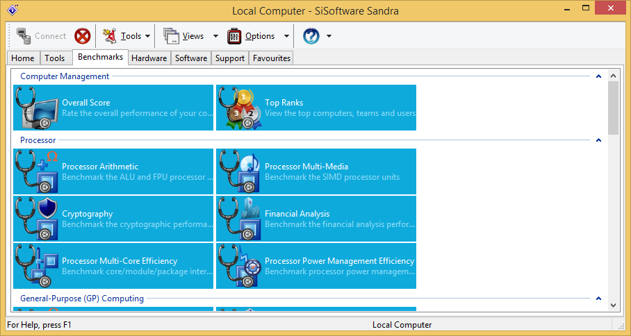Switch to the Support tab

click(x=230, y=58)
